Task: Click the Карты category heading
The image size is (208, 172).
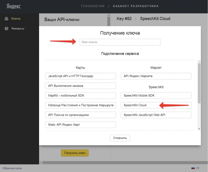Action: [81, 68]
